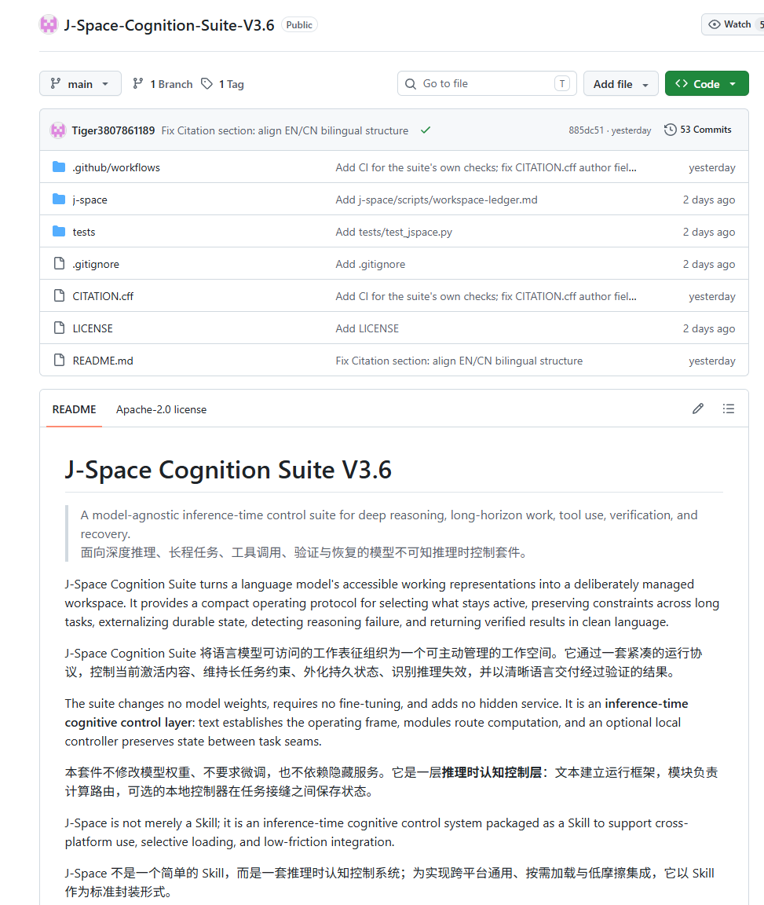Click the folder icon for .github/workflows
Image resolution: width=764 pixels, height=905 pixels.
(x=59, y=167)
